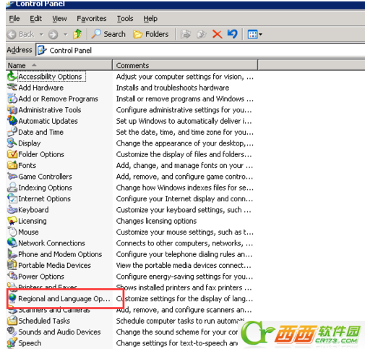Sort by the Name column header

[x=59, y=65]
